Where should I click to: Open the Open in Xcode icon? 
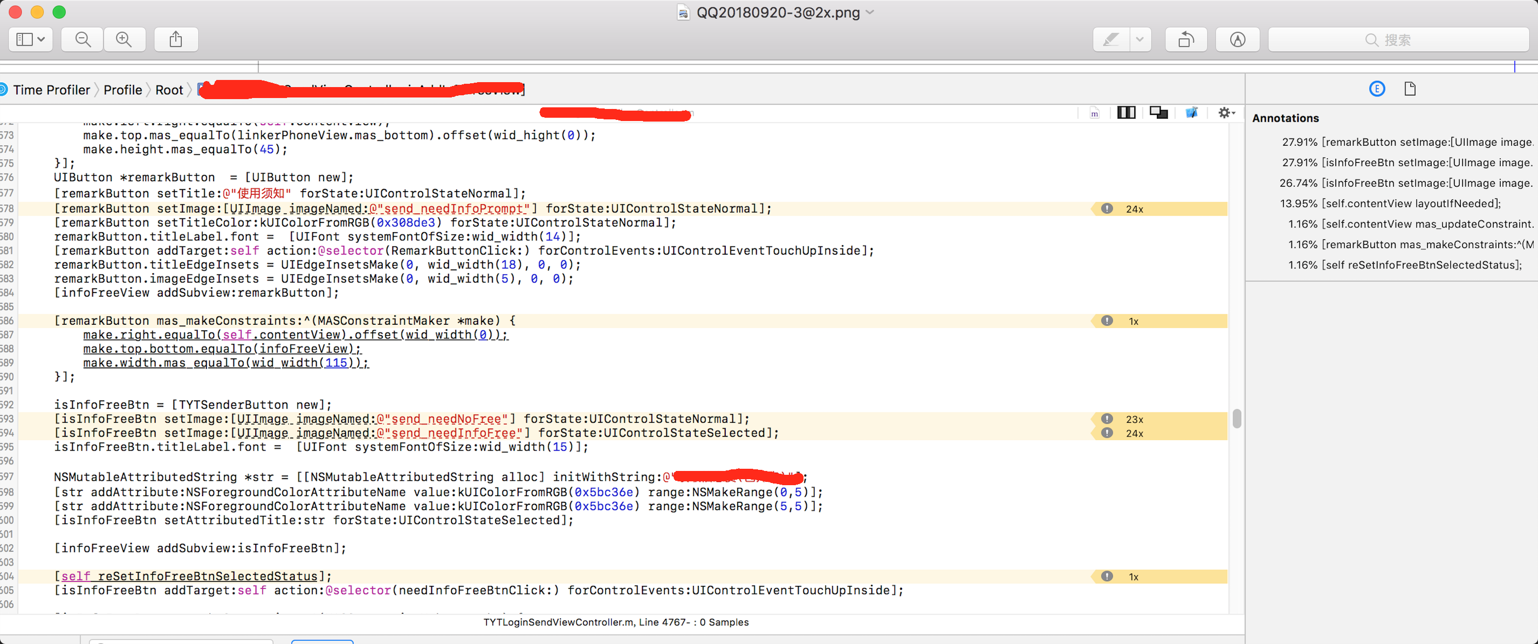click(1191, 112)
